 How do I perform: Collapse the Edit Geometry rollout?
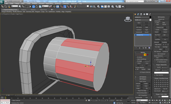point(161,17)
